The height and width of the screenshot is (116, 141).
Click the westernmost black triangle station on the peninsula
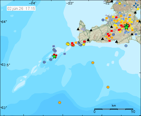[78, 29]
